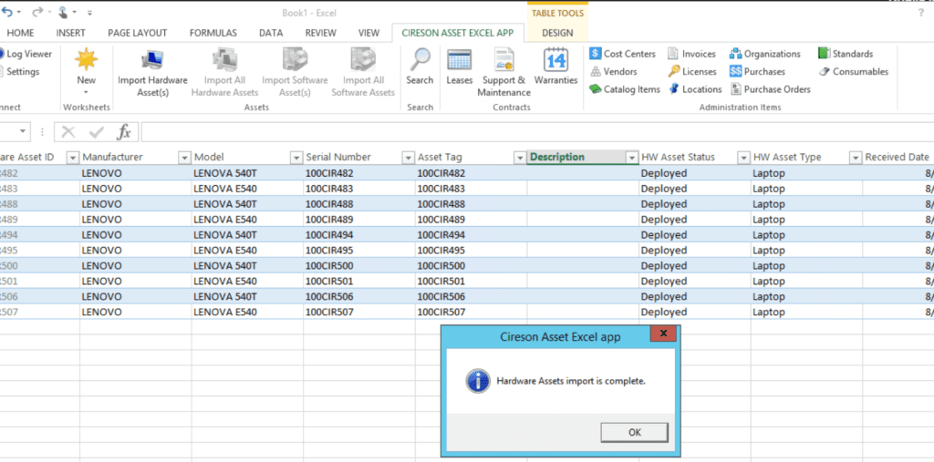Open Licenses administration item
Screen dimensions: 934x462
coord(692,71)
